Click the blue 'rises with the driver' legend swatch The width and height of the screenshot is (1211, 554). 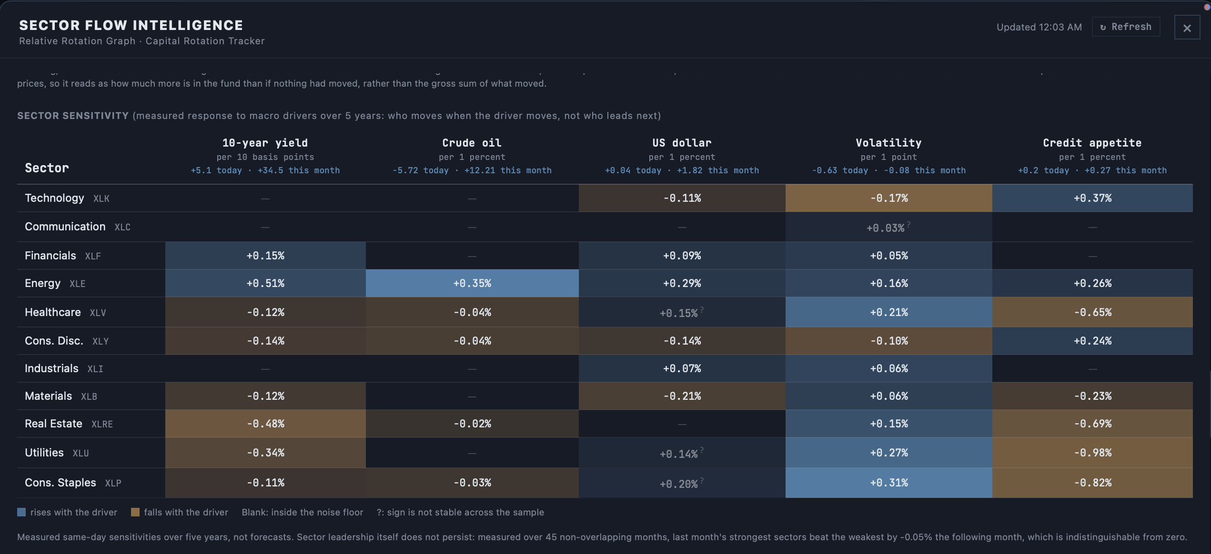click(21, 512)
